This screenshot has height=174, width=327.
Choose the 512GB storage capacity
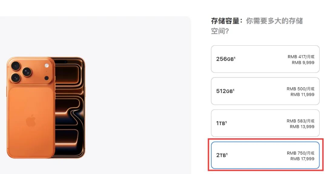pyautogui.click(x=265, y=91)
